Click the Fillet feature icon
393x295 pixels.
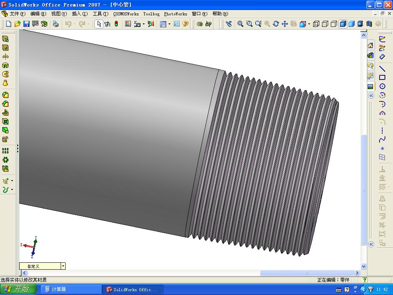click(x=5, y=95)
